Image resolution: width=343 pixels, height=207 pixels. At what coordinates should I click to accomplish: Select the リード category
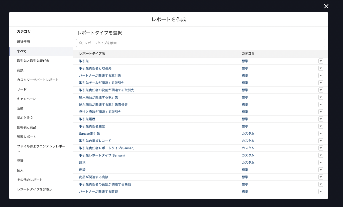coord(41,89)
